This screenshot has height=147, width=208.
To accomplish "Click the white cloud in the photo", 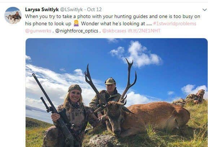I will click(x=137, y=54).
